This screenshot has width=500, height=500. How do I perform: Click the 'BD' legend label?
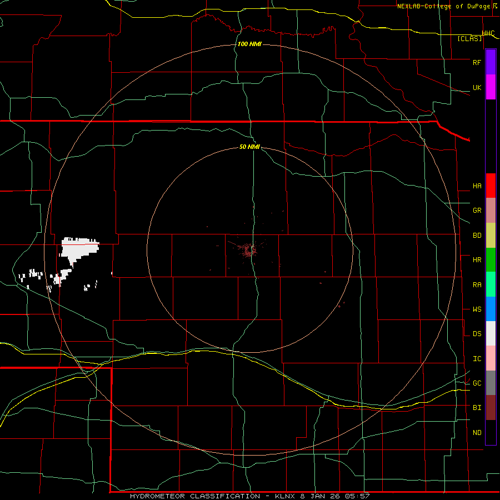477,236
